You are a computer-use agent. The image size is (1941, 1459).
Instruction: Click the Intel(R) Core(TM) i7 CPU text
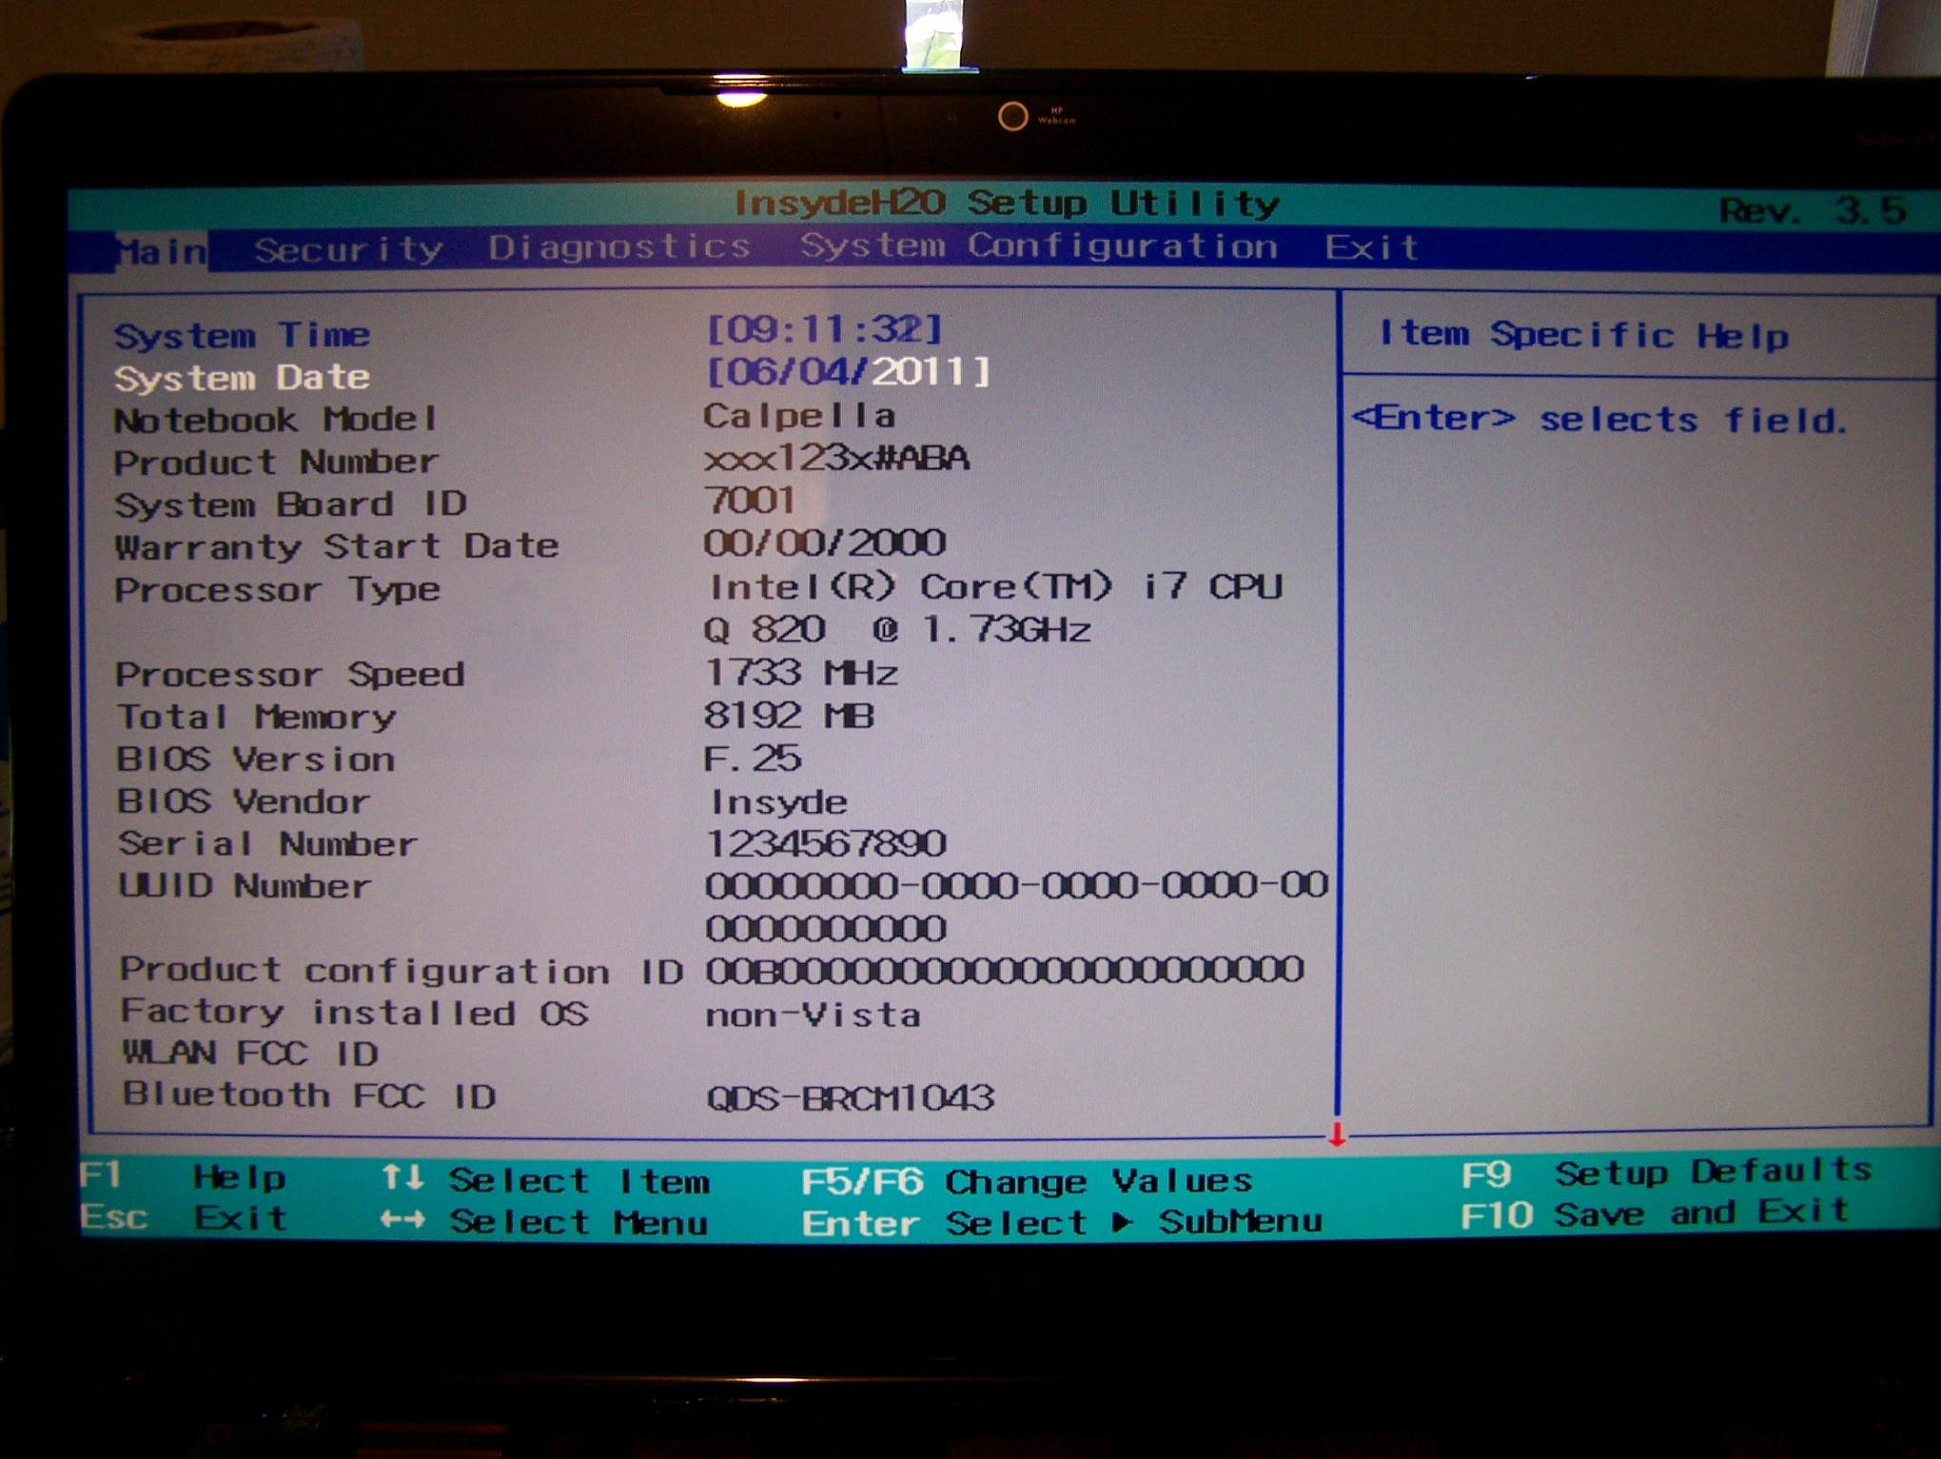click(995, 587)
